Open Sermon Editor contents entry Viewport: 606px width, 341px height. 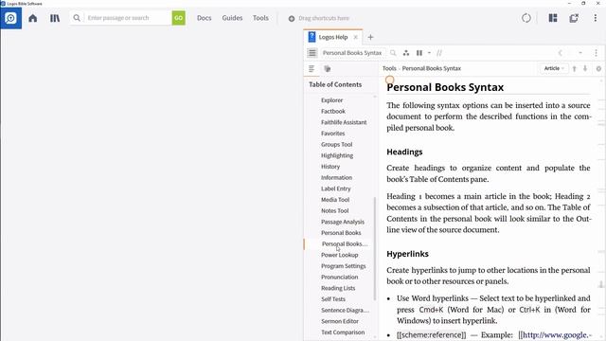[x=340, y=322]
